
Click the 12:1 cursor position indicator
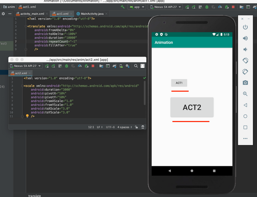[91, 127]
